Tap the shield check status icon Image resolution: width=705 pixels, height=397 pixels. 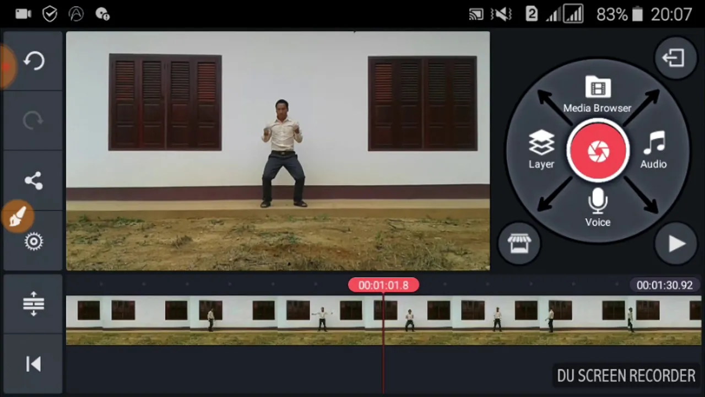(x=50, y=14)
